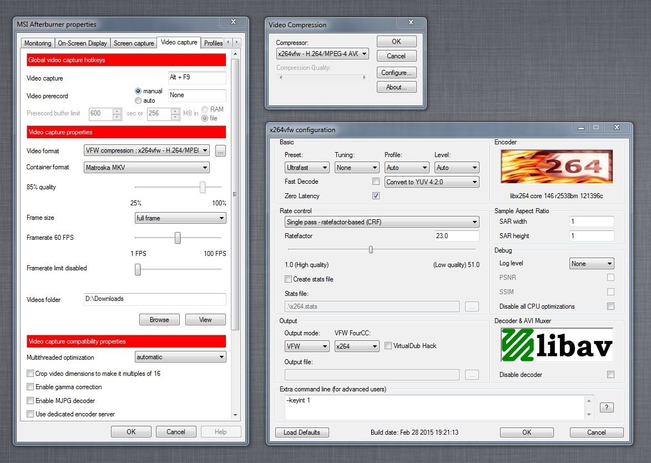This screenshot has height=463, width=651.
Task: Toggle Disable all CPU optimizations
Action: 610,306
